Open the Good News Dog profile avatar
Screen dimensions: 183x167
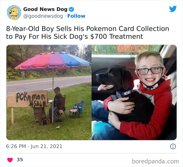[14, 12]
